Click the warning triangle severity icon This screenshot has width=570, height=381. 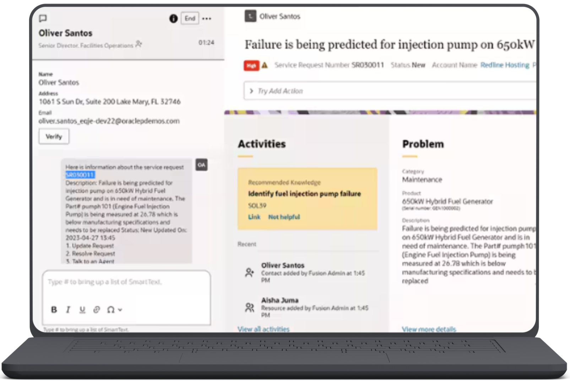click(x=265, y=65)
